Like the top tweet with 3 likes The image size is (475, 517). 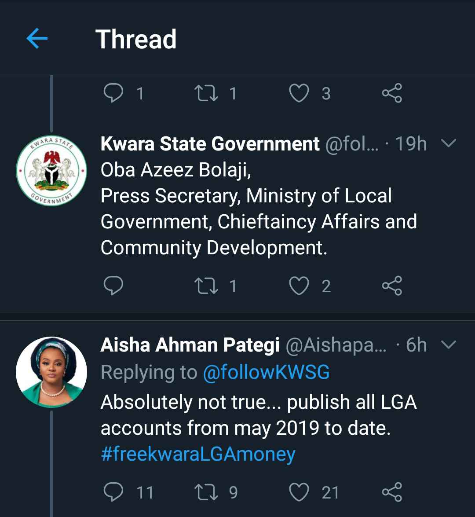[299, 93]
